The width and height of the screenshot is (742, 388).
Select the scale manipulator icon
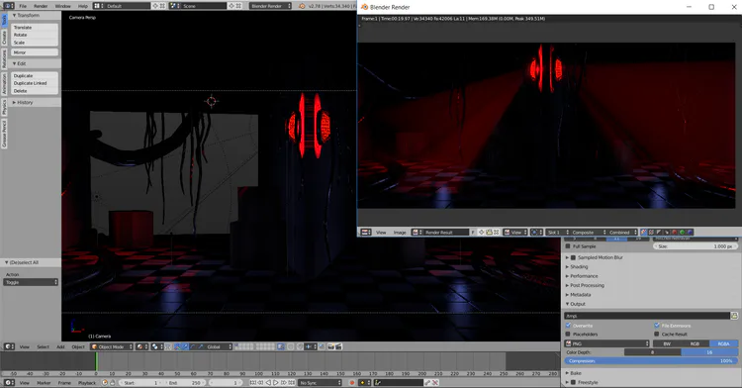pos(201,346)
